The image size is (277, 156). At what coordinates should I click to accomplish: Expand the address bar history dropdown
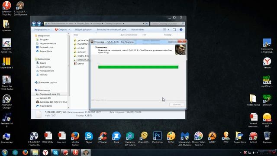[144, 23]
